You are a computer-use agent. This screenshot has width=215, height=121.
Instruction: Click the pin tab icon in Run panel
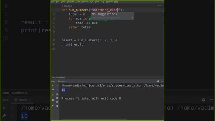pyautogui.click(x=53, y=106)
